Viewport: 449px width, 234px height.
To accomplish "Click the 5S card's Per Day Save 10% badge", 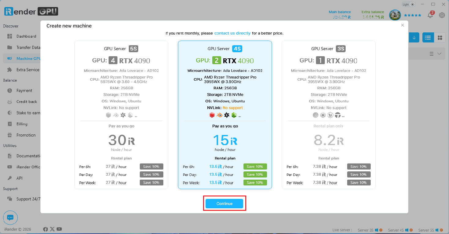I will pos(151,174).
